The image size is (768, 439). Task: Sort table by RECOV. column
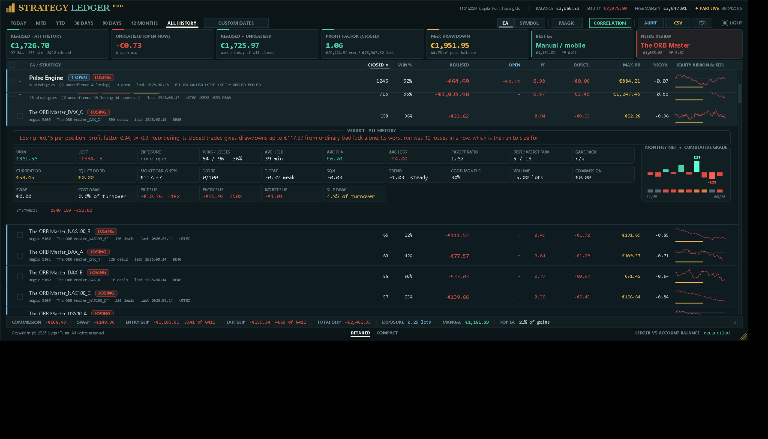pyautogui.click(x=660, y=65)
